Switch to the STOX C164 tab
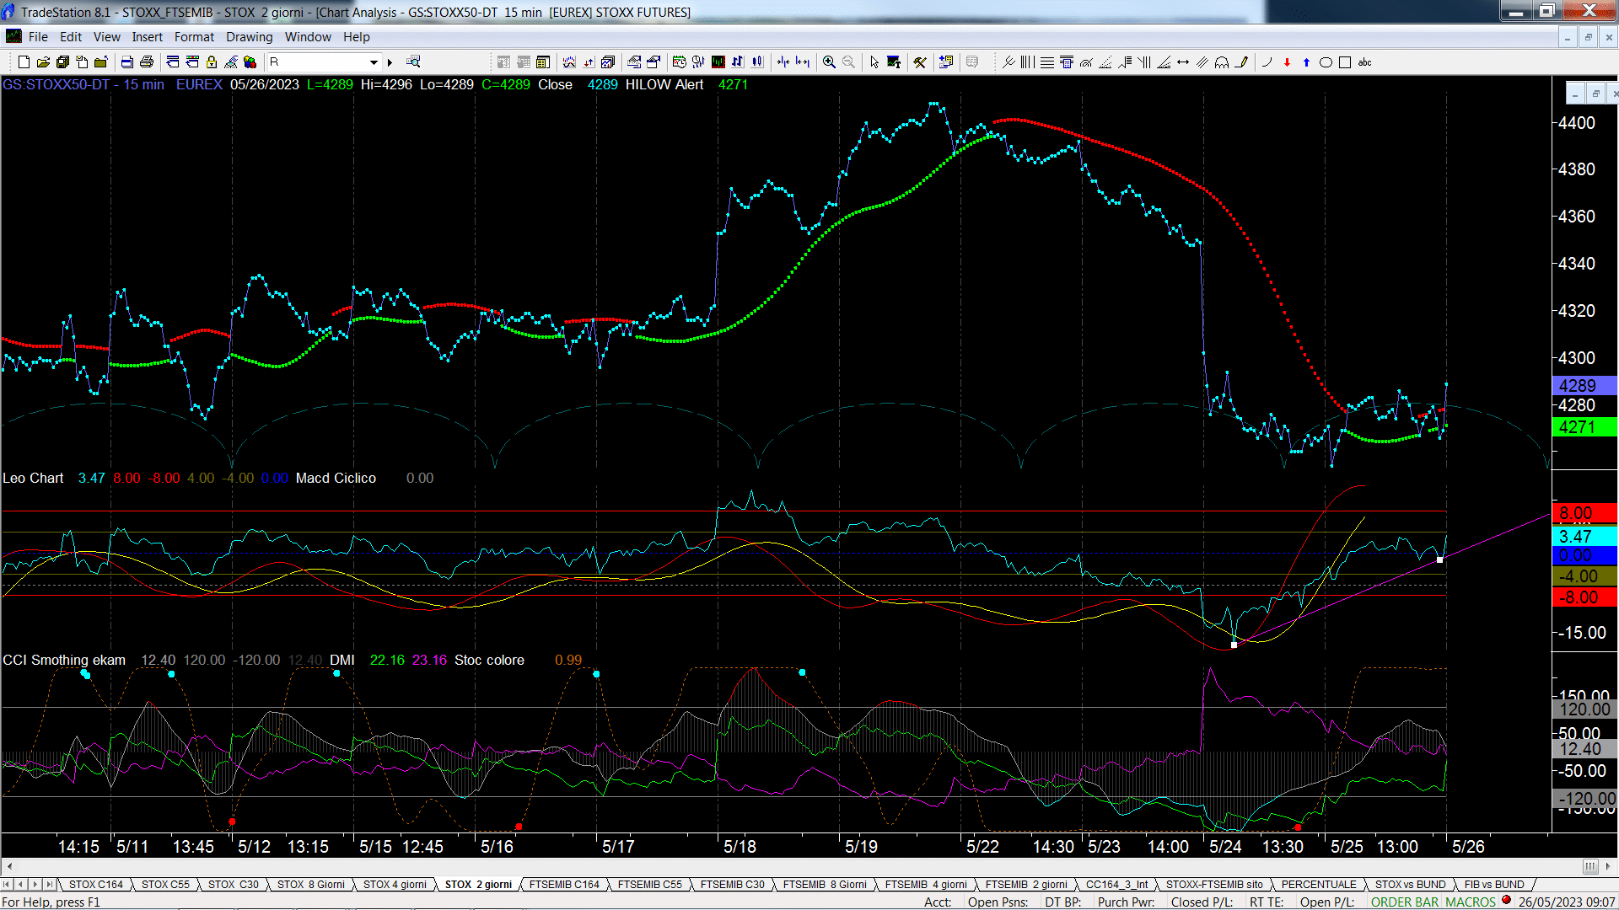 click(96, 884)
